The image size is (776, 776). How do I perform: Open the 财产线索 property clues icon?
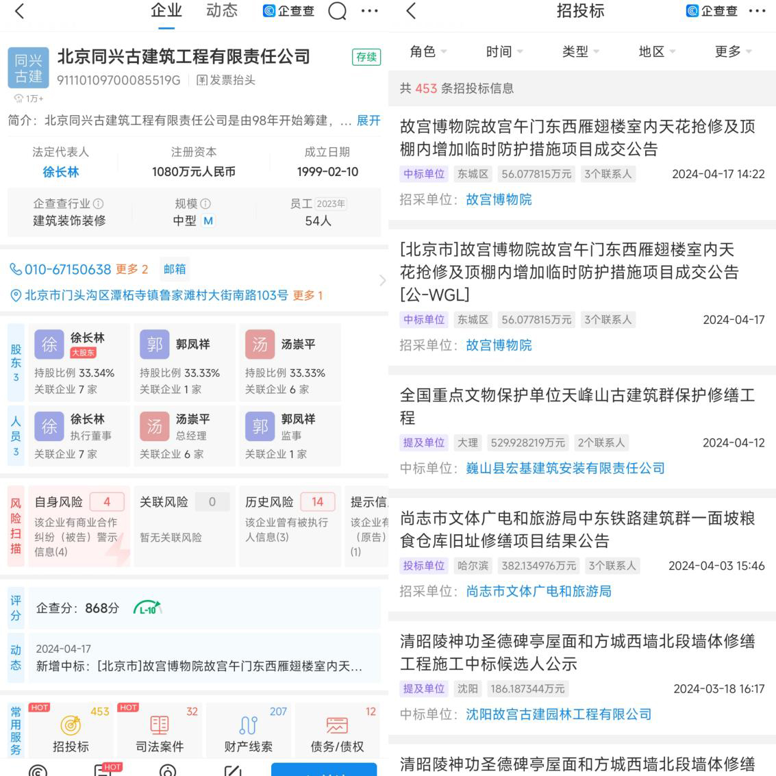[248, 731]
